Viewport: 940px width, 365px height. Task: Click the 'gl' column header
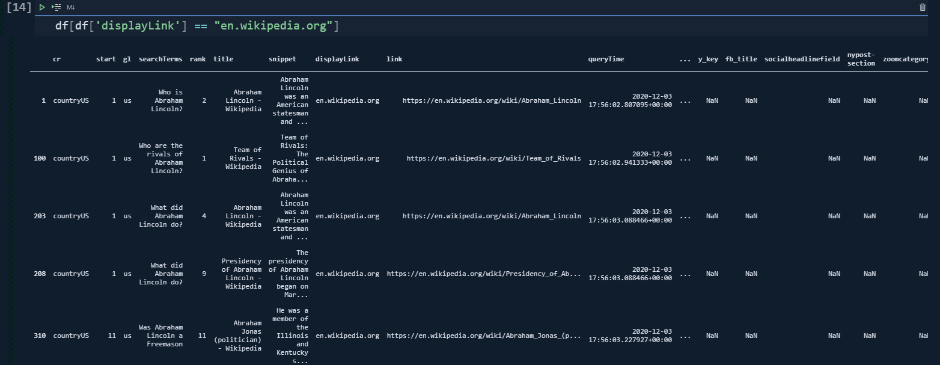click(127, 60)
